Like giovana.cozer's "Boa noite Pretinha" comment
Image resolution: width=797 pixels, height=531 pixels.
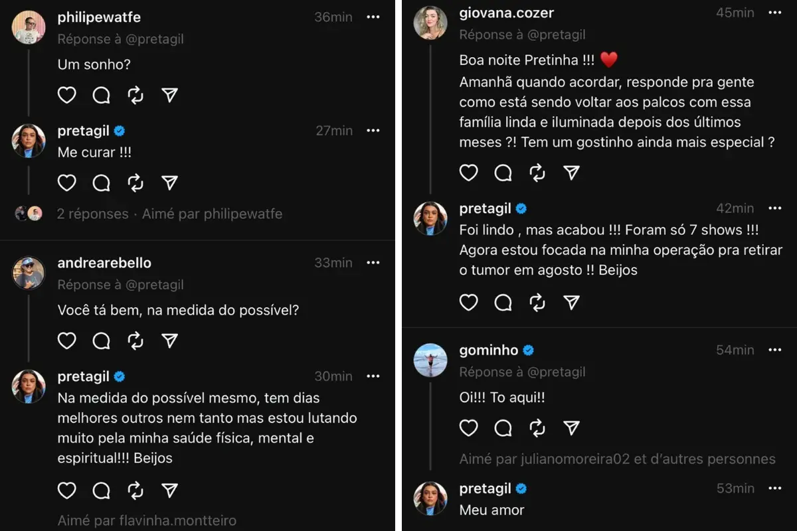pyautogui.click(x=468, y=173)
